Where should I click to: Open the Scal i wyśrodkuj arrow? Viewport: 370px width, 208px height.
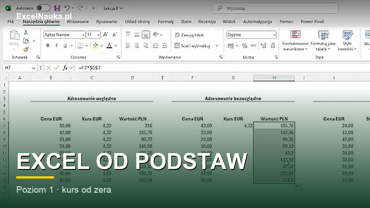pyautogui.click(x=217, y=46)
